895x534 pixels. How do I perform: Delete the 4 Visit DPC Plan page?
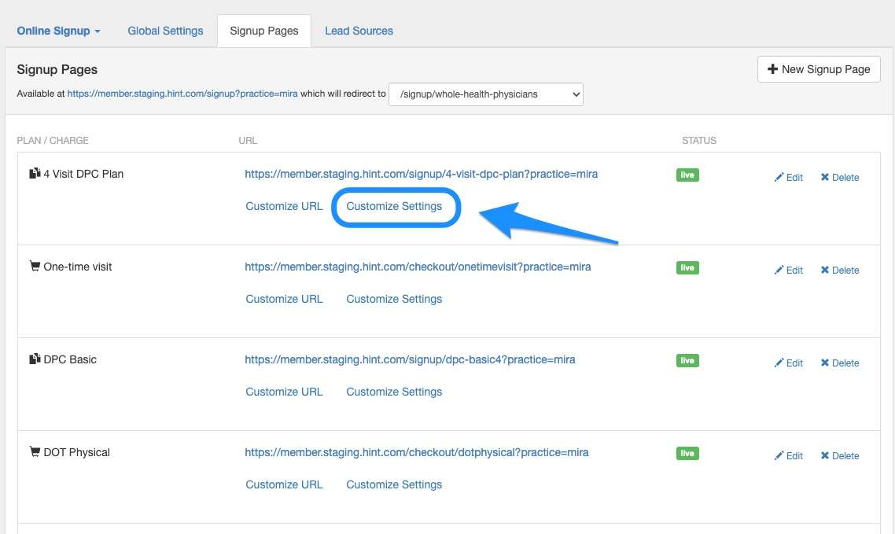point(840,178)
